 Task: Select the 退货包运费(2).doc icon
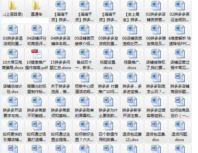132,125
